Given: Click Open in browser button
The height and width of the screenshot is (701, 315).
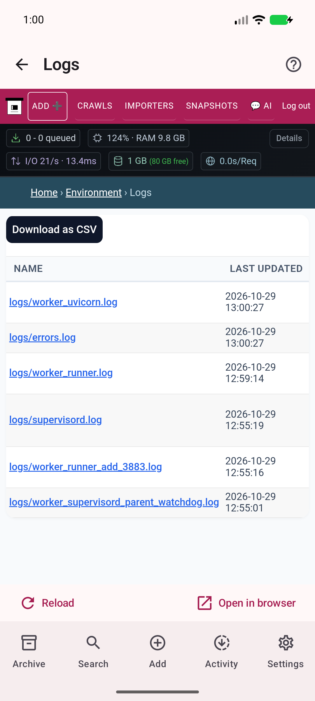Looking at the screenshot, I should [246, 603].
